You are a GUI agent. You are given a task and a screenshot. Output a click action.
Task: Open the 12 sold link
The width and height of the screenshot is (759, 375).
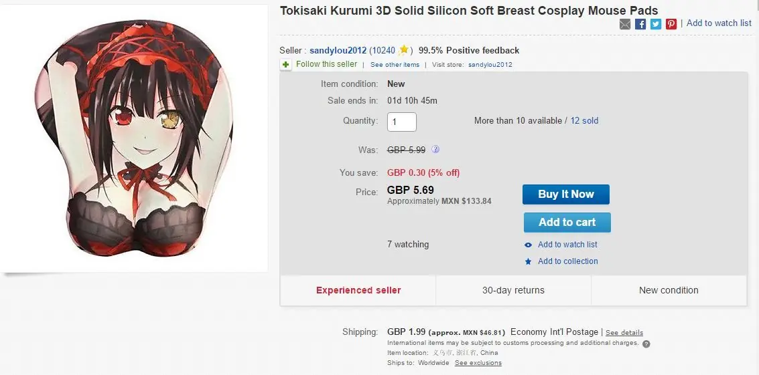(x=584, y=121)
